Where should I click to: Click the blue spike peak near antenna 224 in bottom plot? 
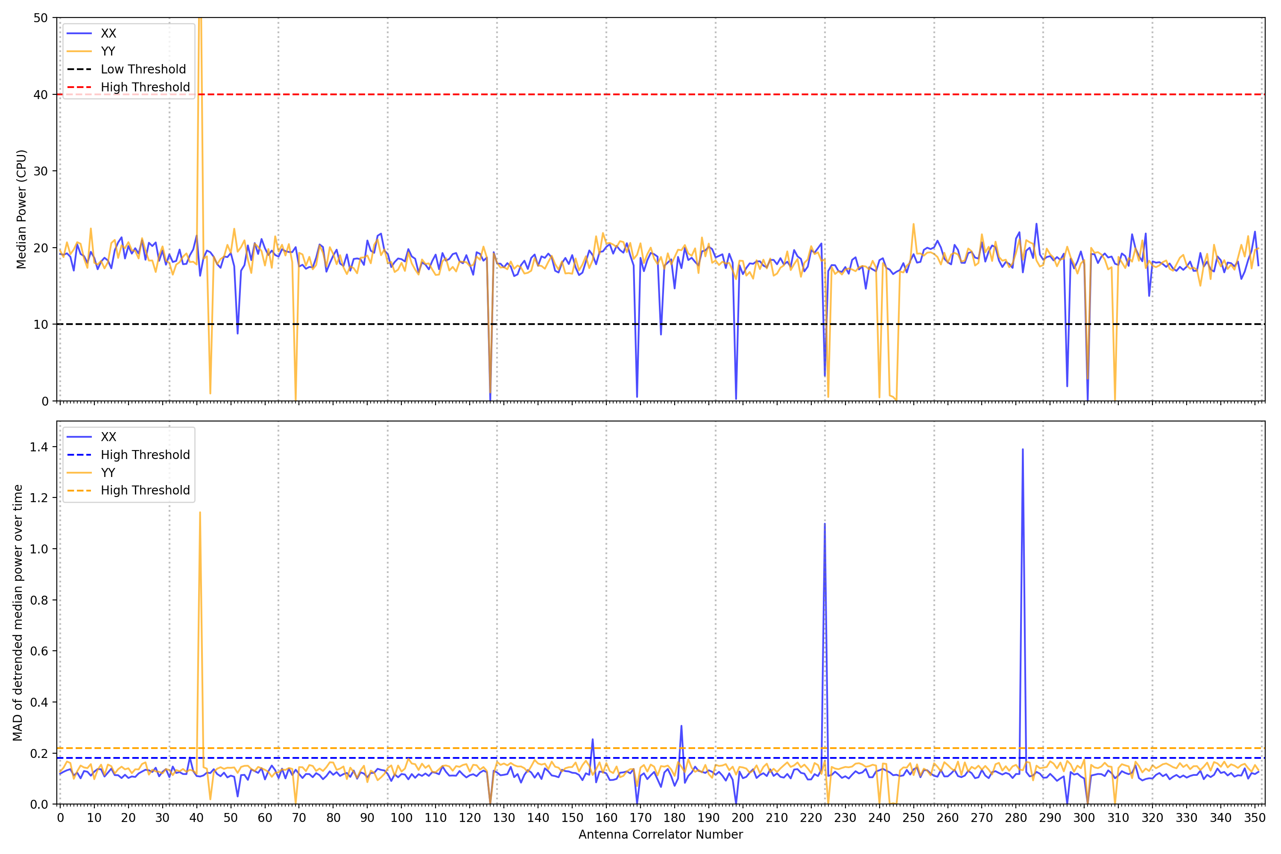click(825, 524)
